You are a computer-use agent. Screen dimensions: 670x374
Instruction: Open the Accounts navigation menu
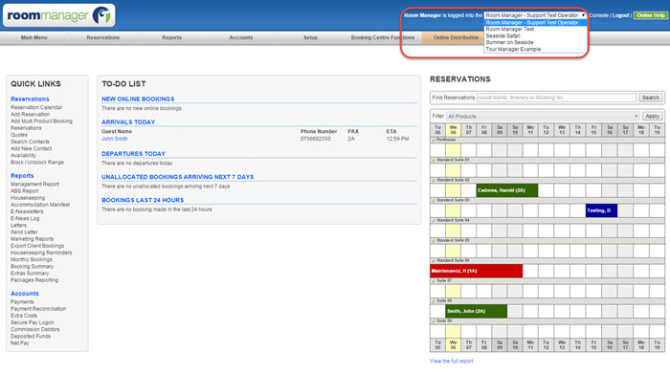coord(241,37)
